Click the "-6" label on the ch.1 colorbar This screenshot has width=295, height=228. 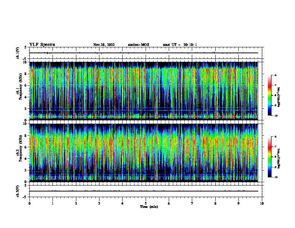(x=275, y=75)
